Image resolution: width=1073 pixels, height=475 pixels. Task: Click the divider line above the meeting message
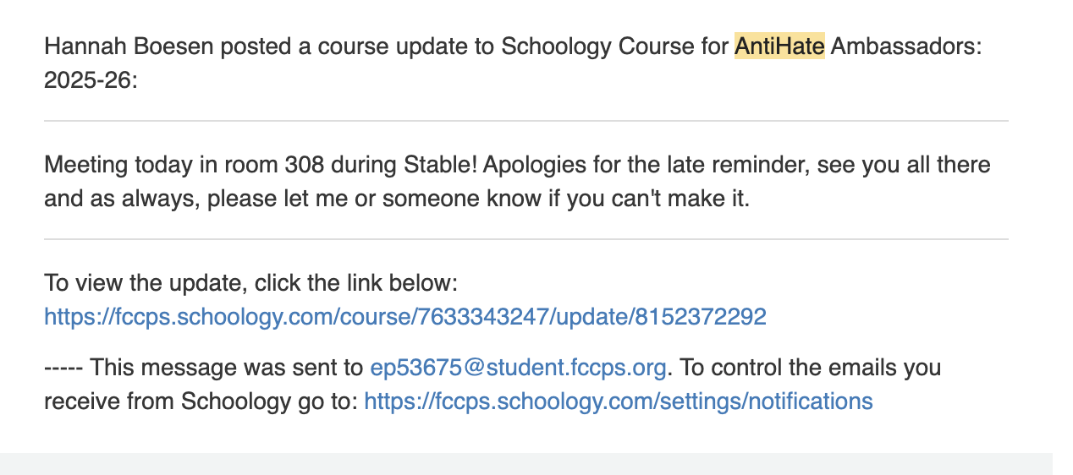pyautogui.click(x=525, y=121)
